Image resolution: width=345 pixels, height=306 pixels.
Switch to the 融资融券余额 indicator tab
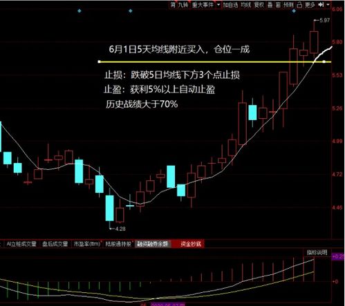click(x=153, y=244)
